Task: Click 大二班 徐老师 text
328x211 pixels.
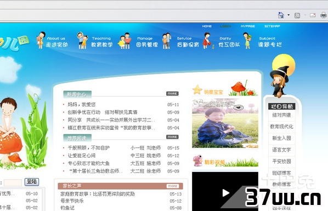Action: (x=145, y=171)
